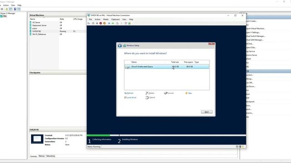This screenshot has width=291, height=163.
Task: Pause the virtual machine via toolbar icon
Action: [109, 23]
